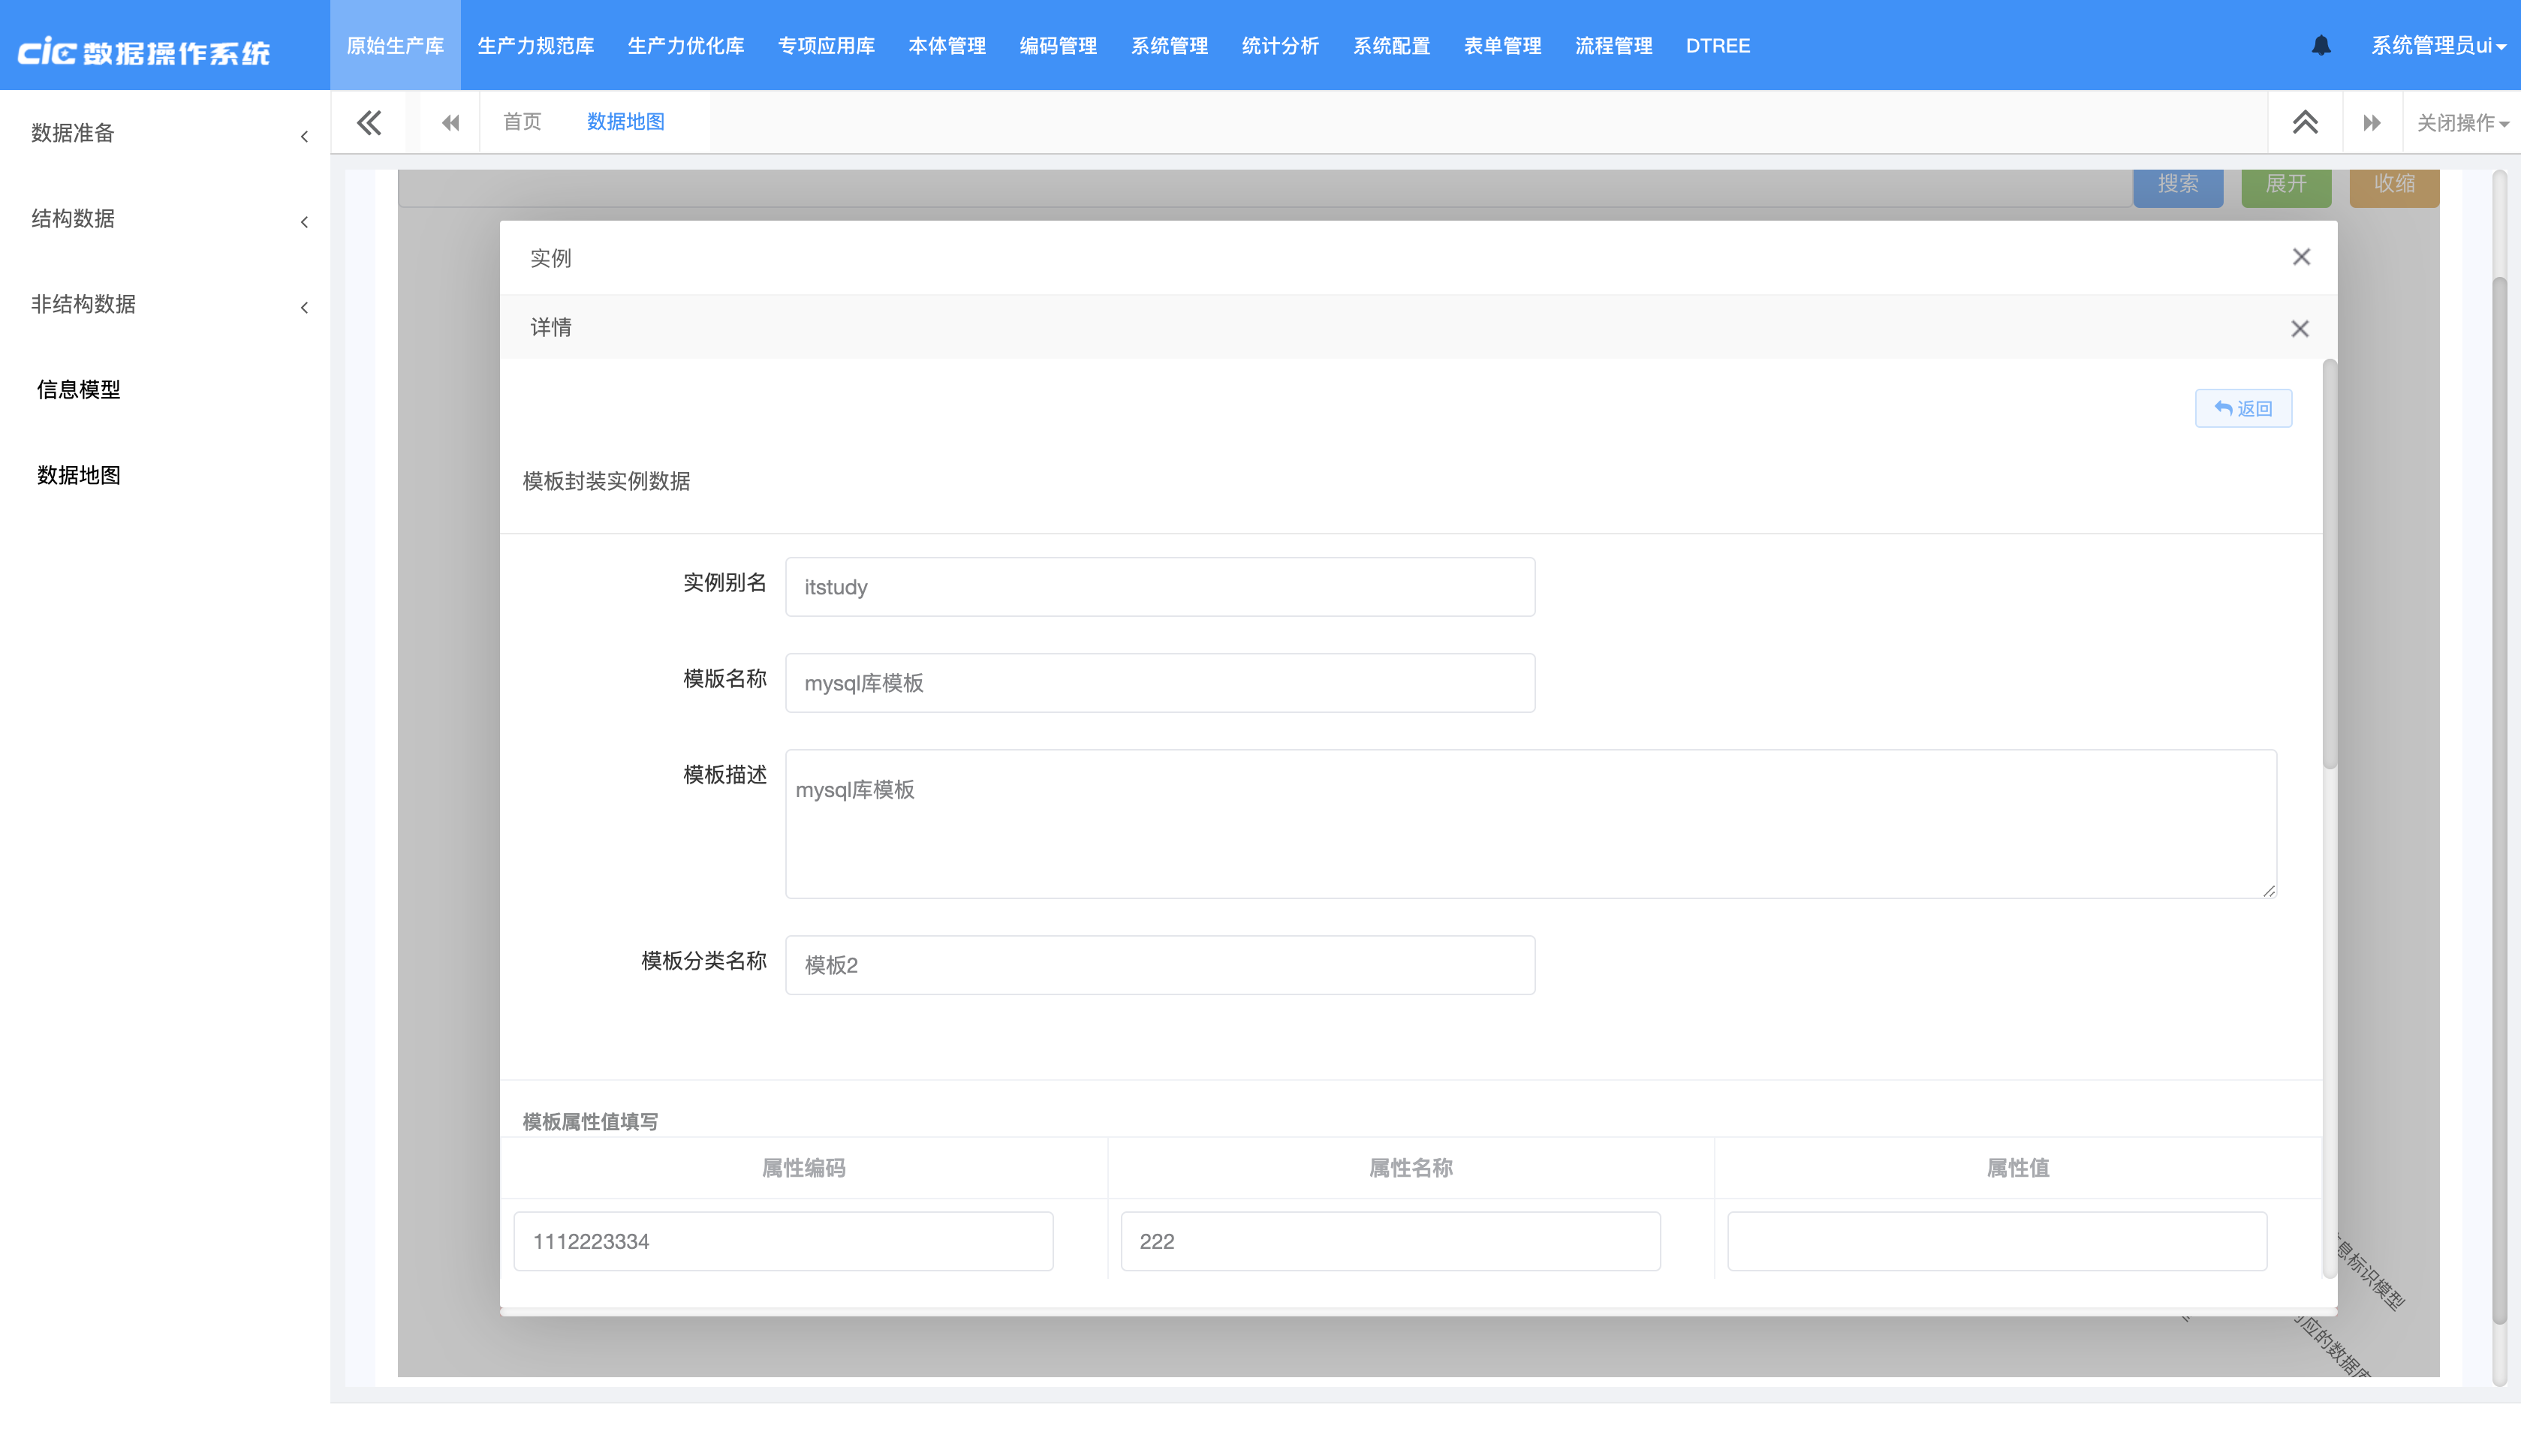The image size is (2521, 1456).
Task: Click the empty 属性值 input field
Action: [x=1996, y=1241]
